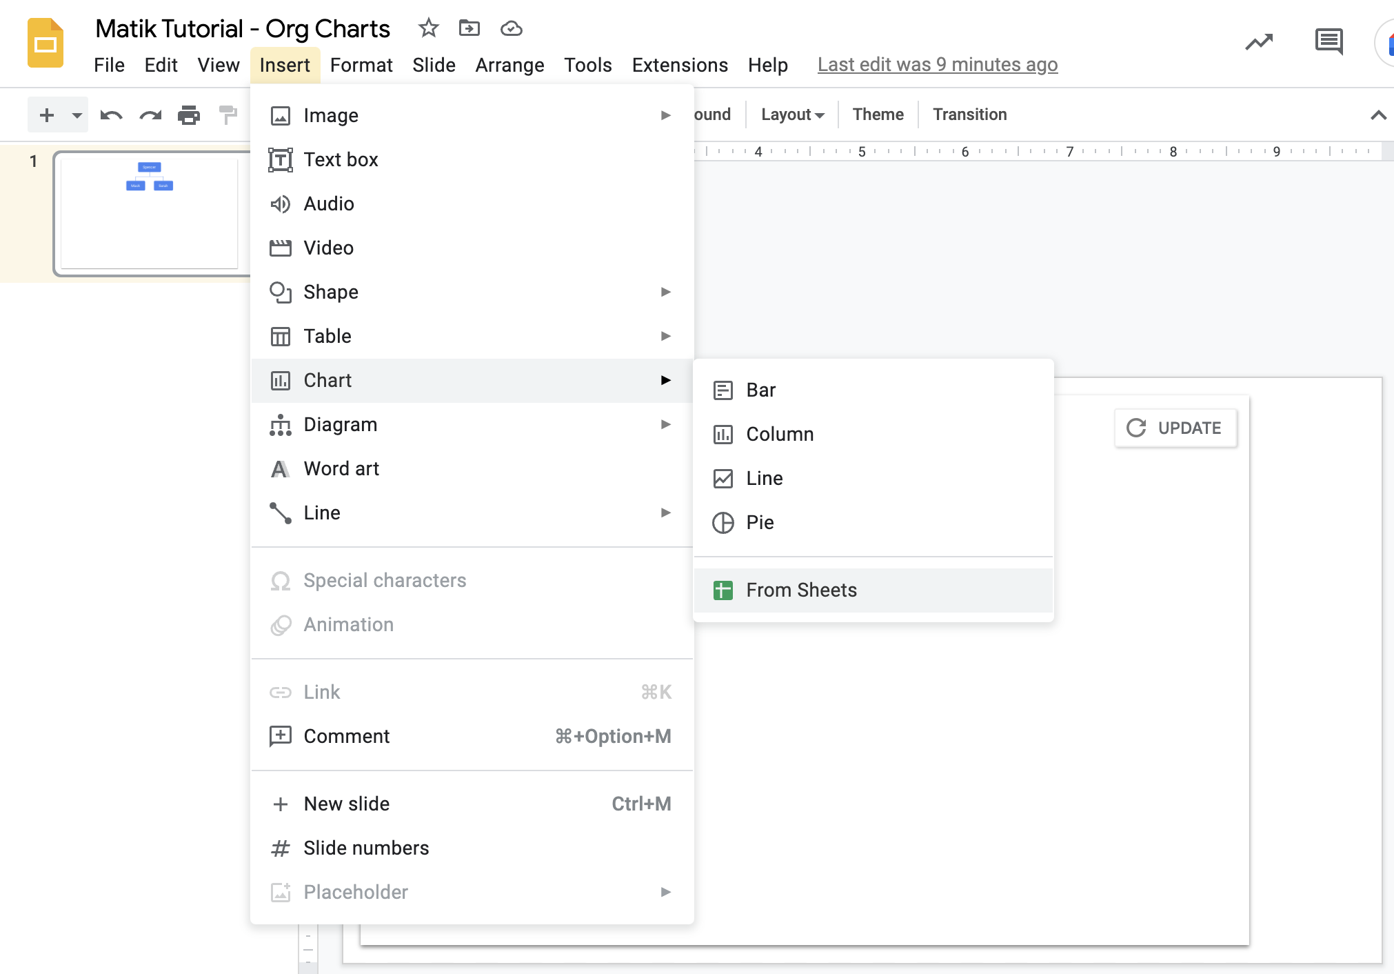1394x974 pixels.
Task: Click the print icon
Action: (189, 115)
